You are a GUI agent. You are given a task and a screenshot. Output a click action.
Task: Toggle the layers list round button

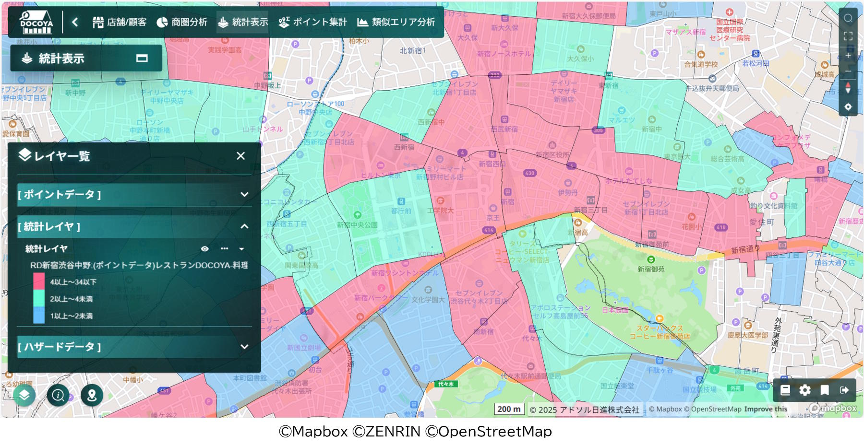point(24,395)
